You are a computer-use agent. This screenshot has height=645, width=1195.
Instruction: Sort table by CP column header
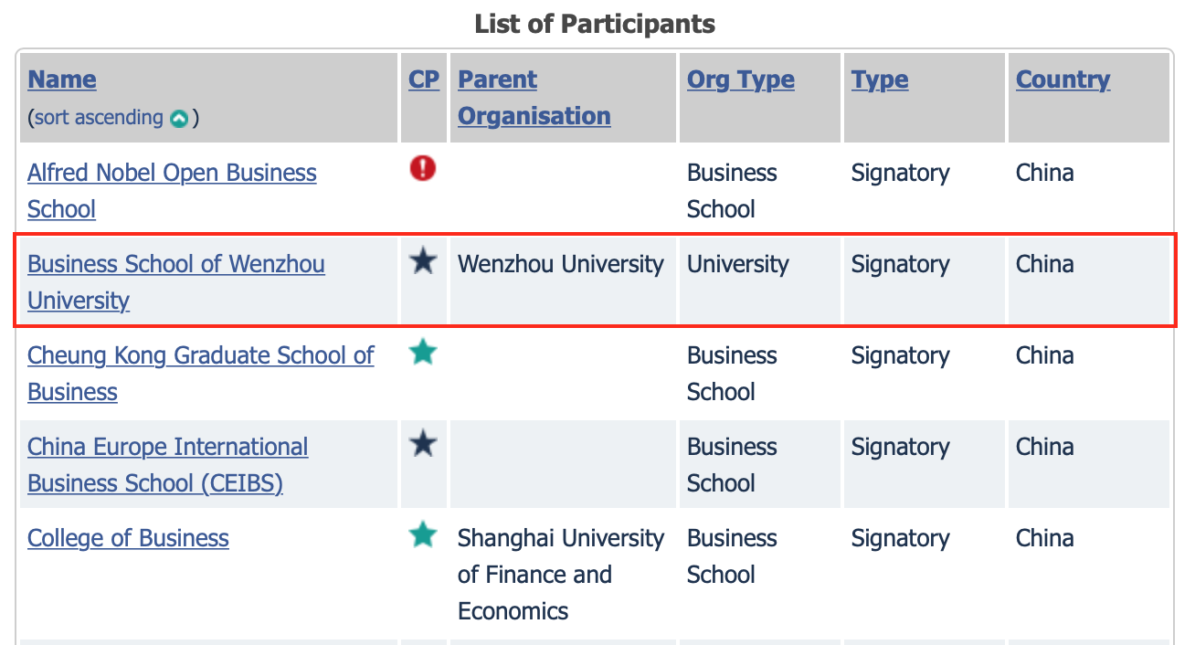(x=424, y=79)
